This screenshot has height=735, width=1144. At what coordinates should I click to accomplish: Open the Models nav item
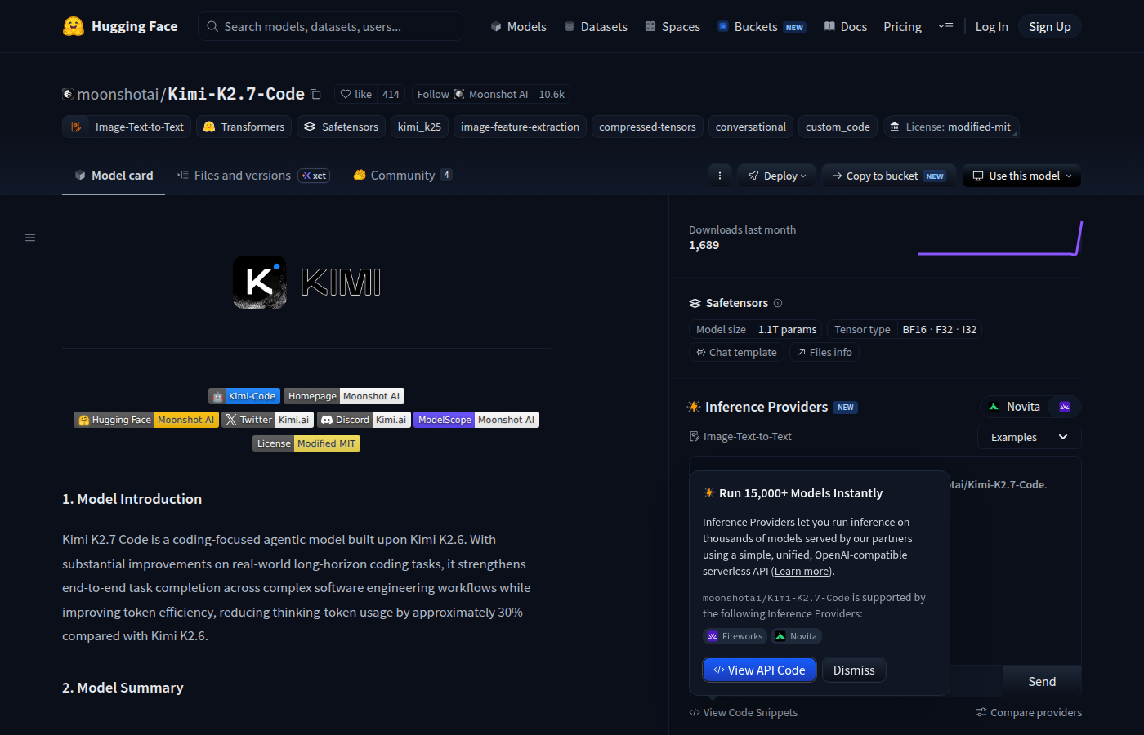[518, 26]
